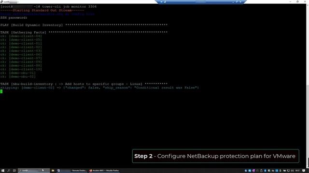
Task: Minimize the terminal window
Action: pos(291,1)
